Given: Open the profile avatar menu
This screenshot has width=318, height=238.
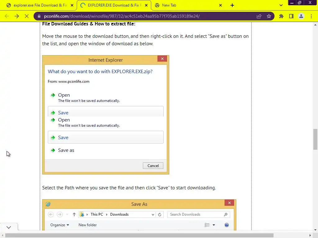Looking at the screenshot, I should click(x=301, y=16).
